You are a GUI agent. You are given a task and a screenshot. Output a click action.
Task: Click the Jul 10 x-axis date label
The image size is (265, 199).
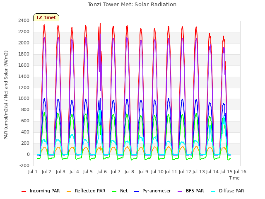point(157,172)
